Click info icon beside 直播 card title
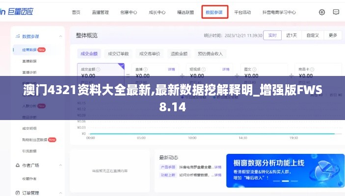345x196 pixels. pyautogui.click(x=145, y=70)
